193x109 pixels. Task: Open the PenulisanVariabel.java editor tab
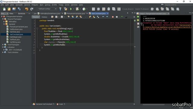pos(76,14)
